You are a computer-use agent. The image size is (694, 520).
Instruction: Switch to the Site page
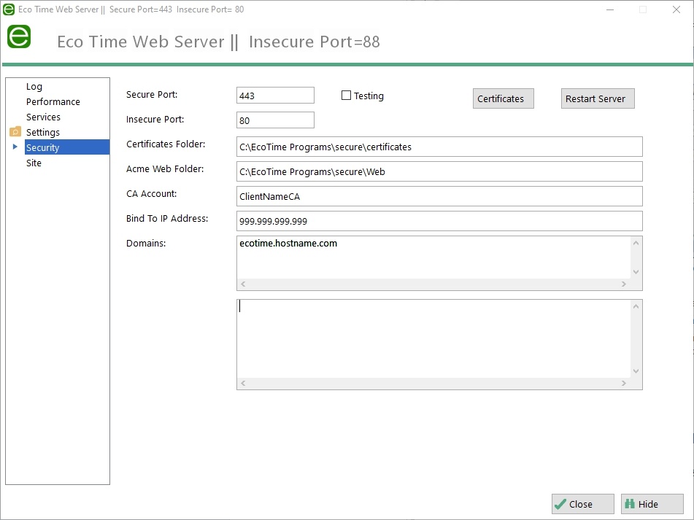pyautogui.click(x=34, y=163)
